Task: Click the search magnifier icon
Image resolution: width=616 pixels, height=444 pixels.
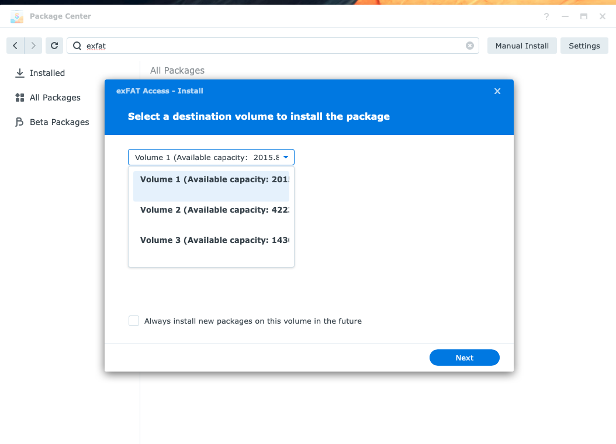Action: point(77,46)
